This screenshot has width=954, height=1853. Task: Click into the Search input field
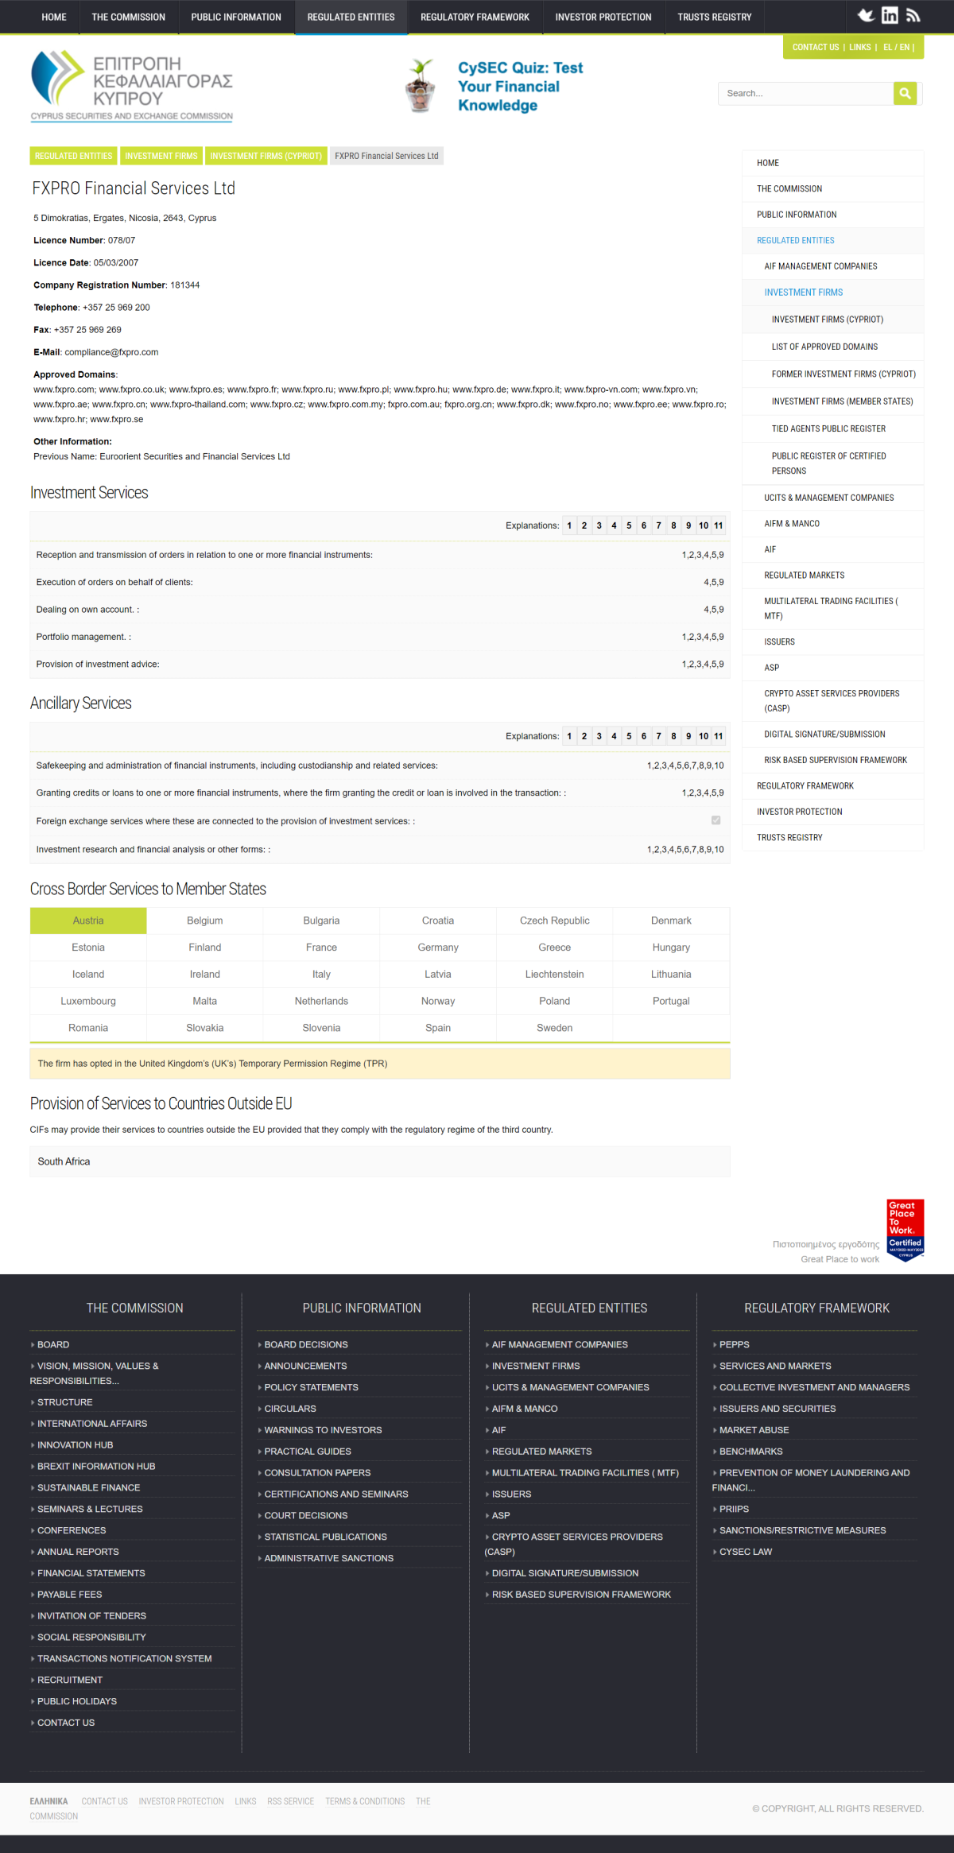coord(805,93)
